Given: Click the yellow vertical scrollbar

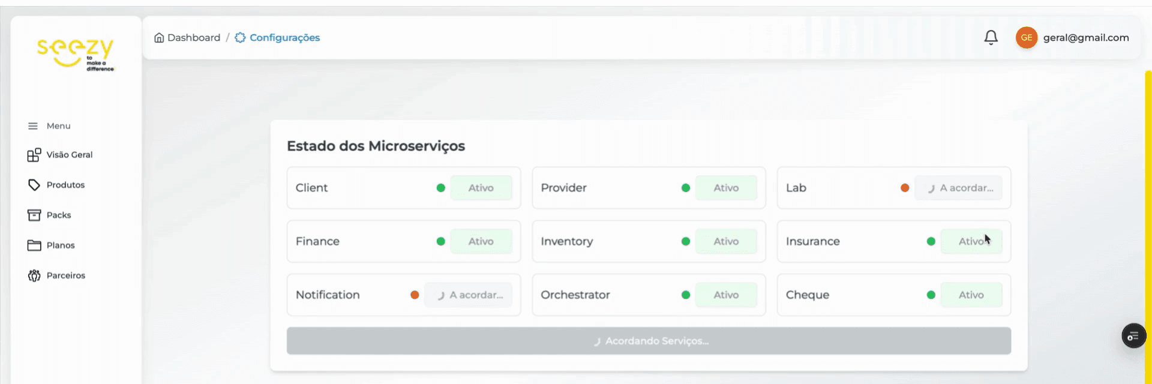Looking at the screenshot, I should coord(1148,227).
